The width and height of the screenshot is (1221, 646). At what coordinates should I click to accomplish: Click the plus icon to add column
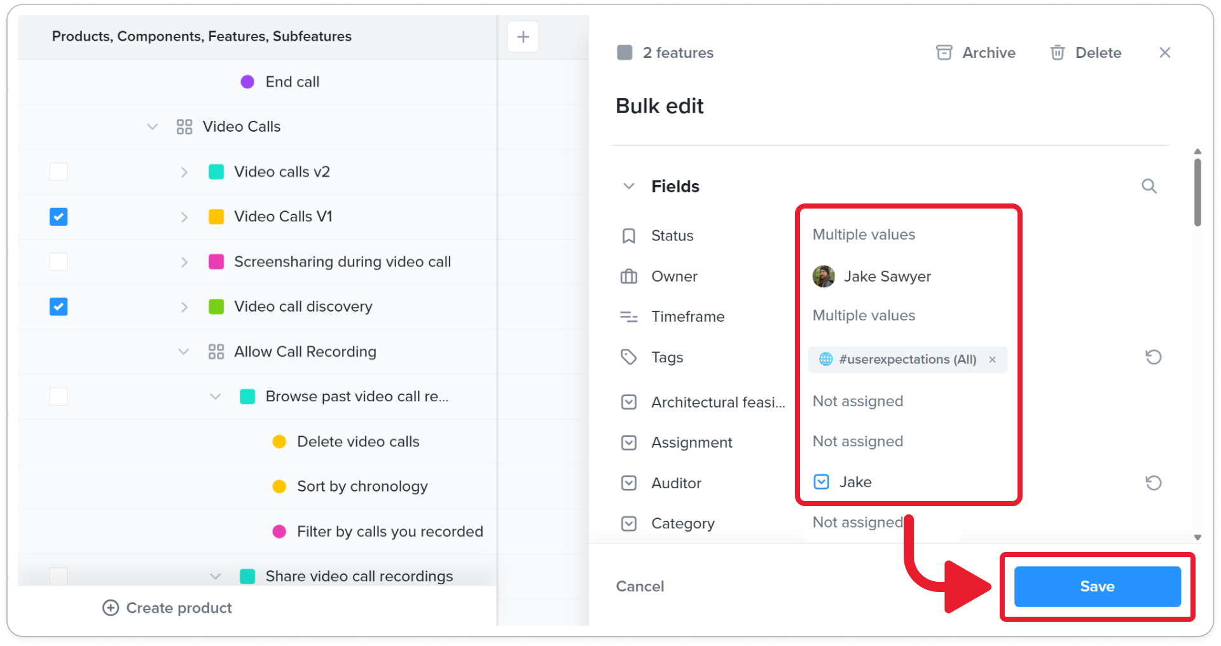pos(523,37)
